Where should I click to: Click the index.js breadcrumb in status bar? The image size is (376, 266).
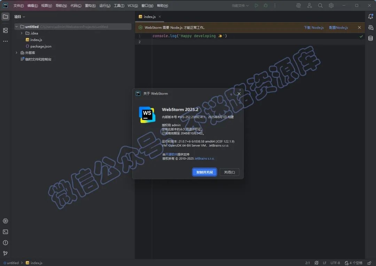(x=34, y=263)
